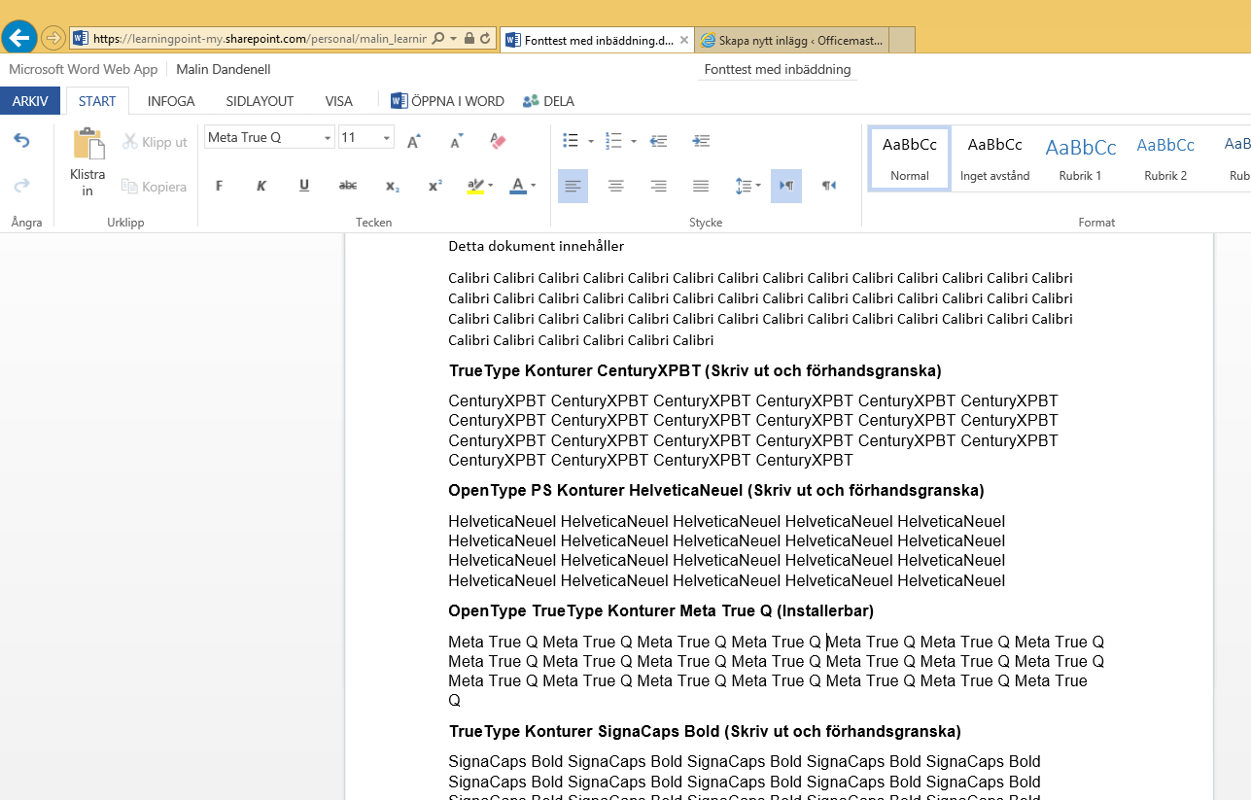Viewport: 1251px width, 800px height.
Task: Click the line Detta dokument innehåller
Action: coord(536,246)
